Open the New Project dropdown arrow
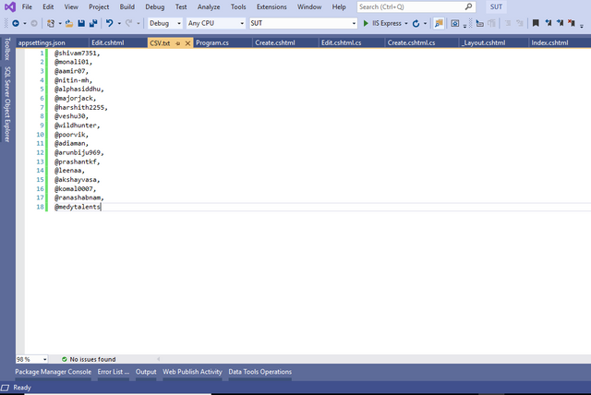 click(x=60, y=23)
